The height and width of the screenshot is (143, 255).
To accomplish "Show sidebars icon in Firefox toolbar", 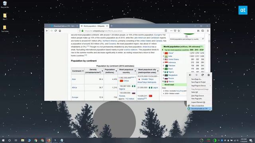I will coord(203,31).
